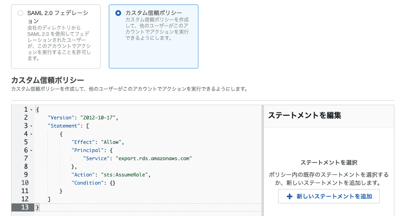Click the SAML 2.0 フェデレーション option card
405x216 pixels.
click(x=56, y=37)
